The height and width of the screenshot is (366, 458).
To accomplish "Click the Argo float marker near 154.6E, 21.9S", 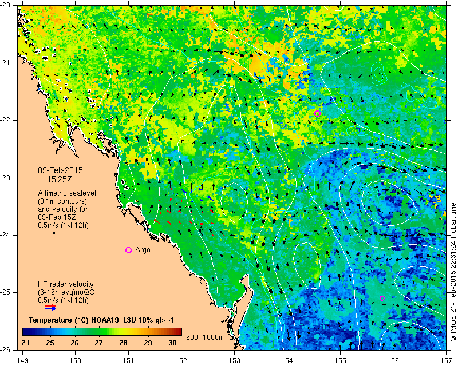I will (x=318, y=114).
